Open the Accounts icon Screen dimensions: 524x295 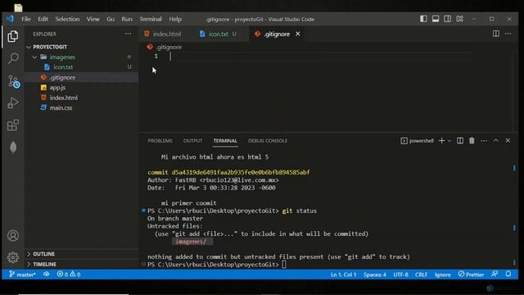click(13, 236)
